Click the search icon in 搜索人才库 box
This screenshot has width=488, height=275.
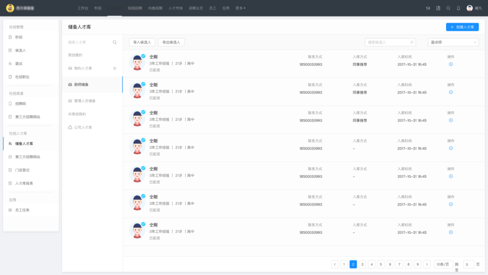[115, 42]
